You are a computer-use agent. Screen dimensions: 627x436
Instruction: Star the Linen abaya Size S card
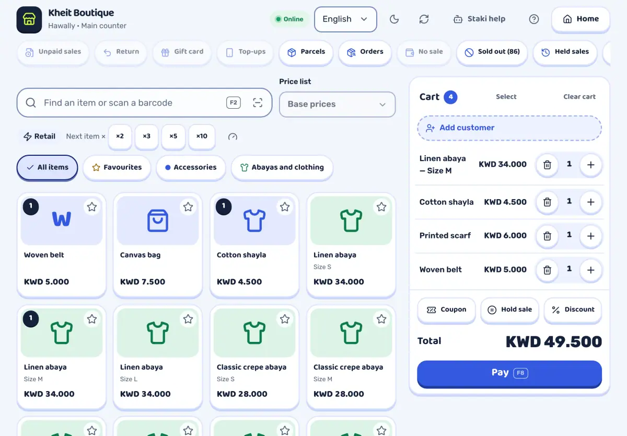click(381, 207)
